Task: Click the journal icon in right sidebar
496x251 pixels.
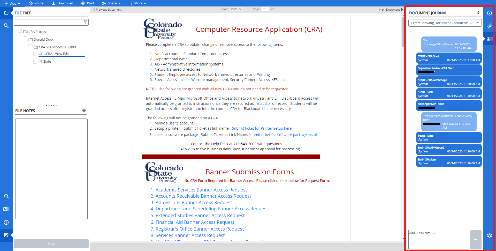Action: pyautogui.click(x=490, y=39)
